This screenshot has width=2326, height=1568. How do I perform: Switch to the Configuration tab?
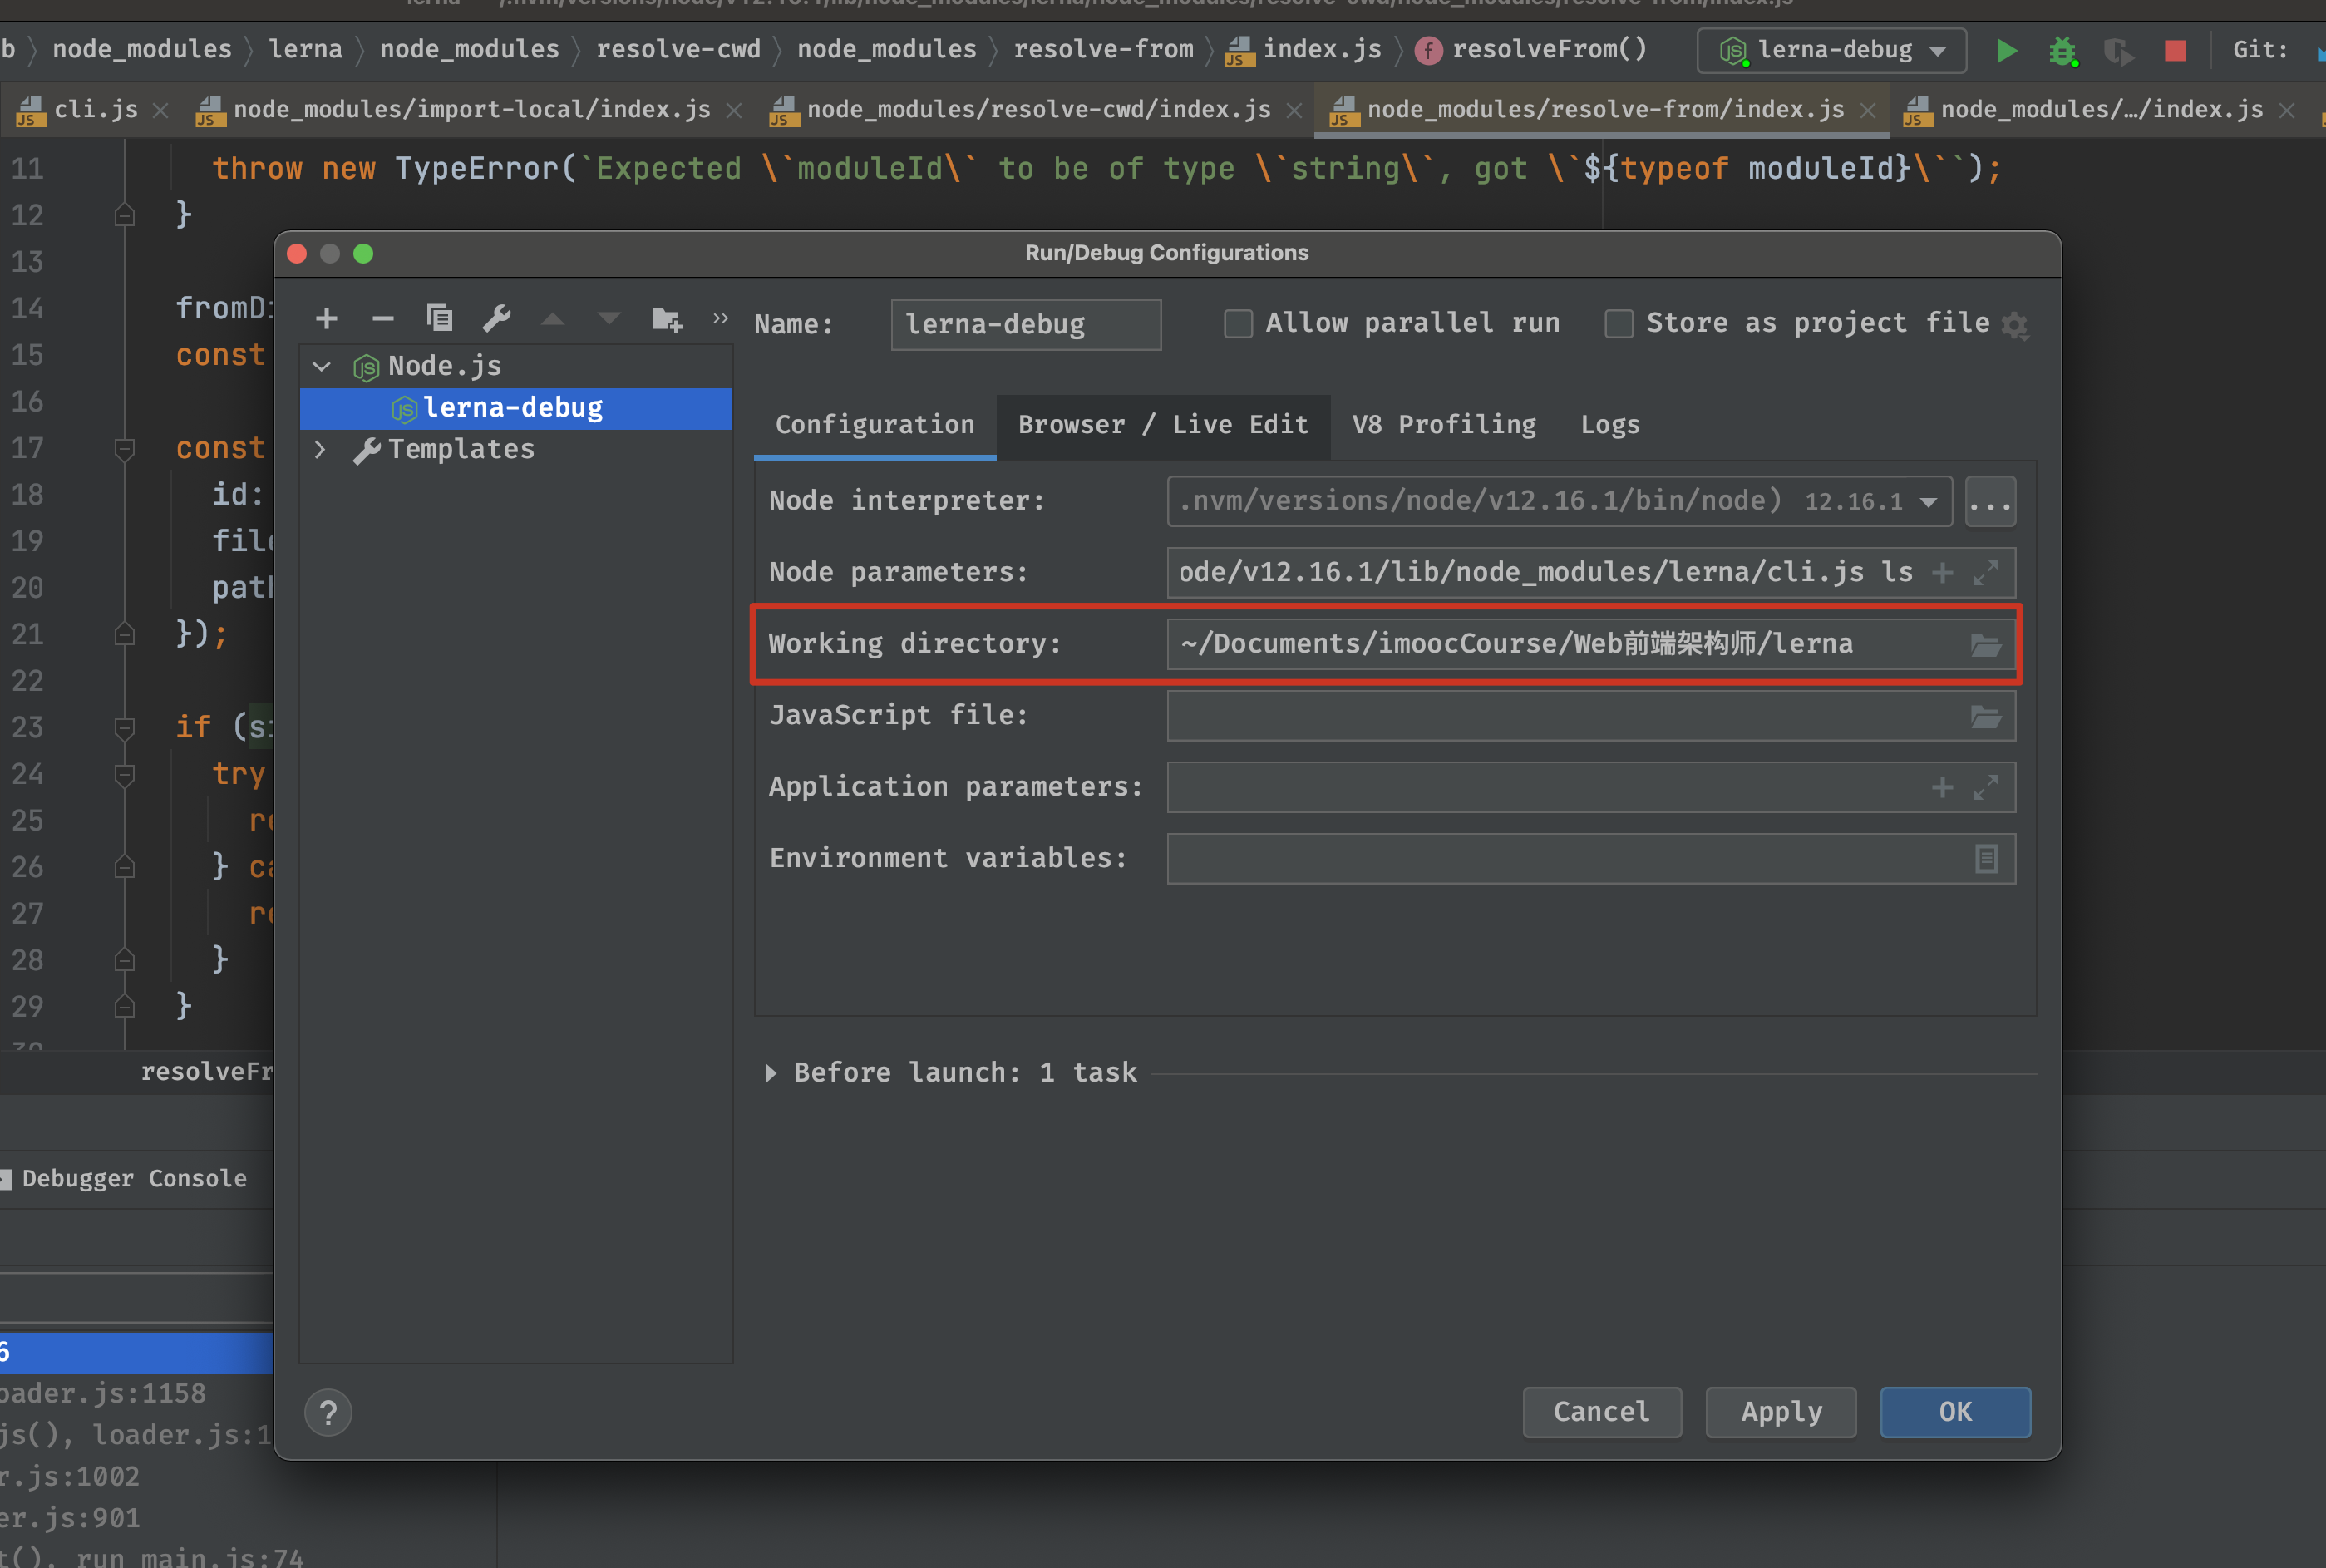point(875,425)
